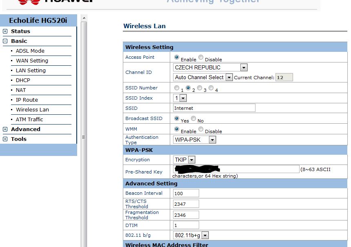Click the Fragmentation Threshold field
351x247 pixels.
coord(186,215)
